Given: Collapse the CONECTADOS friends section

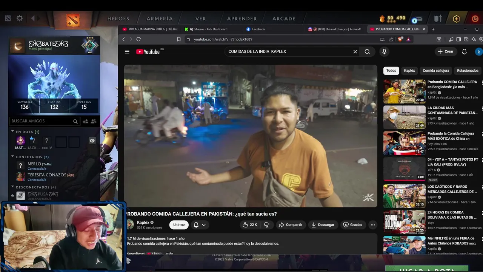Looking at the screenshot, I should pos(13,156).
